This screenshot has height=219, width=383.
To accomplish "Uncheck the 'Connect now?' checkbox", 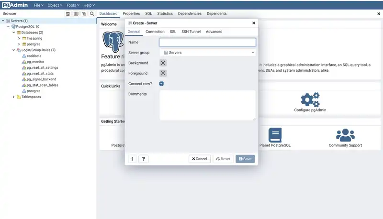I will click(x=162, y=84).
